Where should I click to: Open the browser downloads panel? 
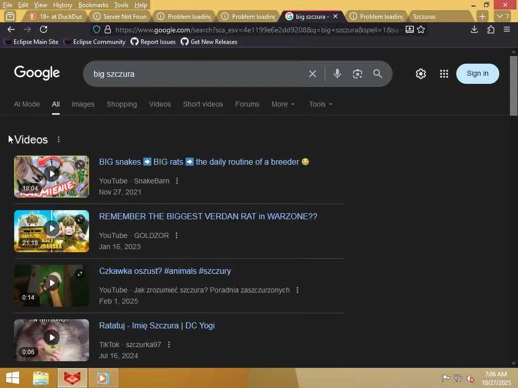click(474, 29)
